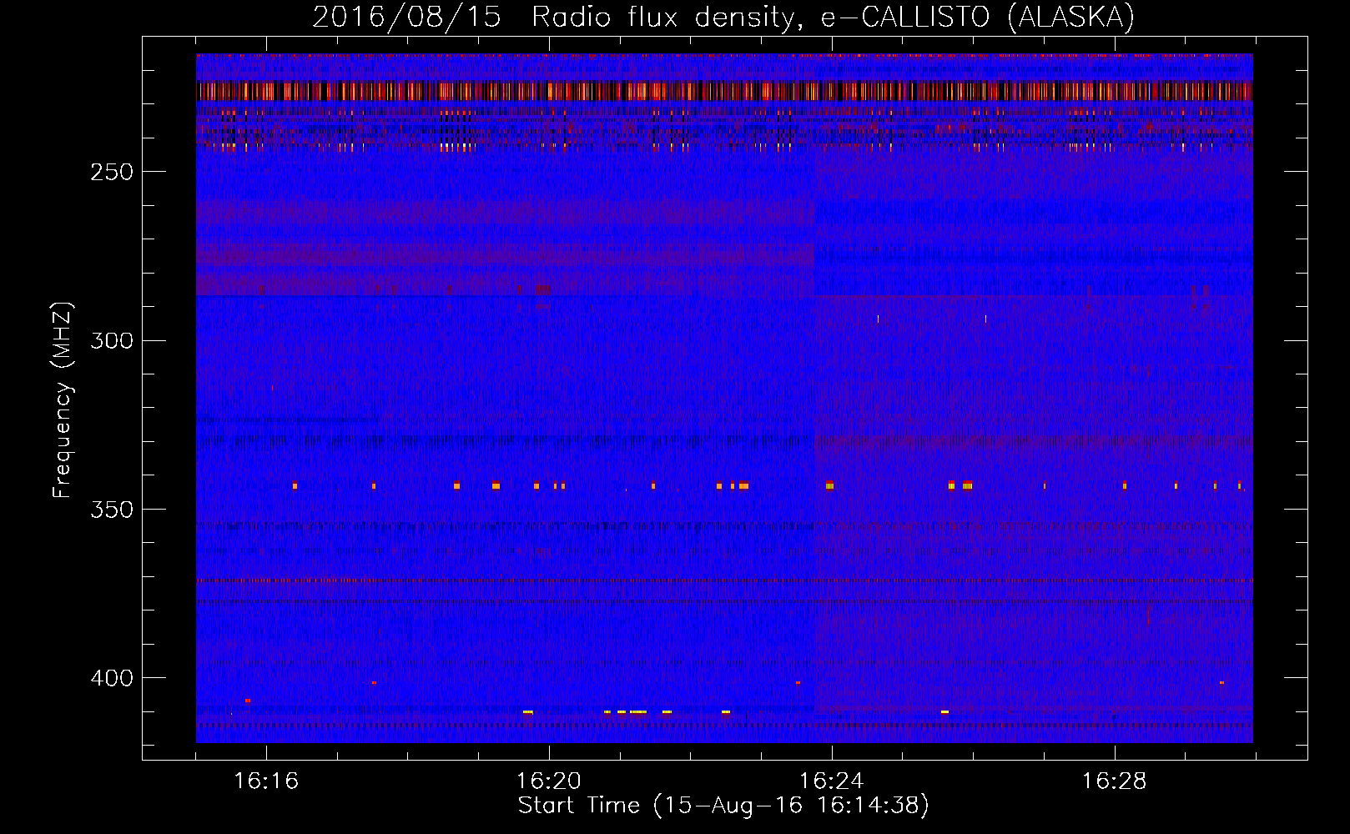Click the "Frequency (MHZ)" axis label
Image resolution: width=1350 pixels, height=834 pixels.
pos(63,400)
